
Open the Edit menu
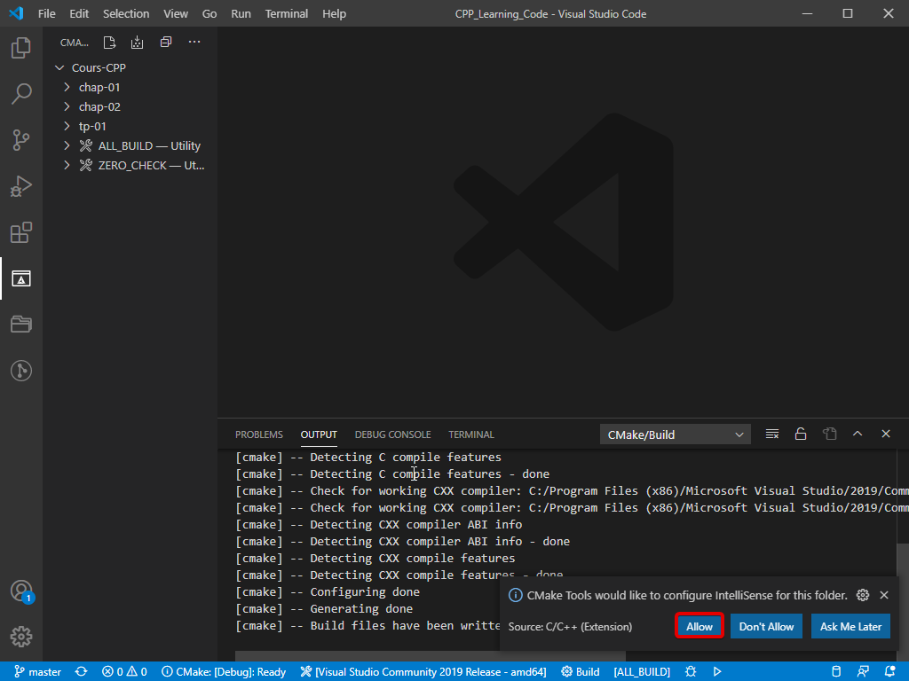pyautogui.click(x=79, y=14)
